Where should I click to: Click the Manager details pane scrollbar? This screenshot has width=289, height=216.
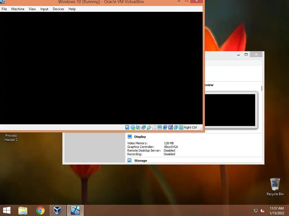click(262, 88)
